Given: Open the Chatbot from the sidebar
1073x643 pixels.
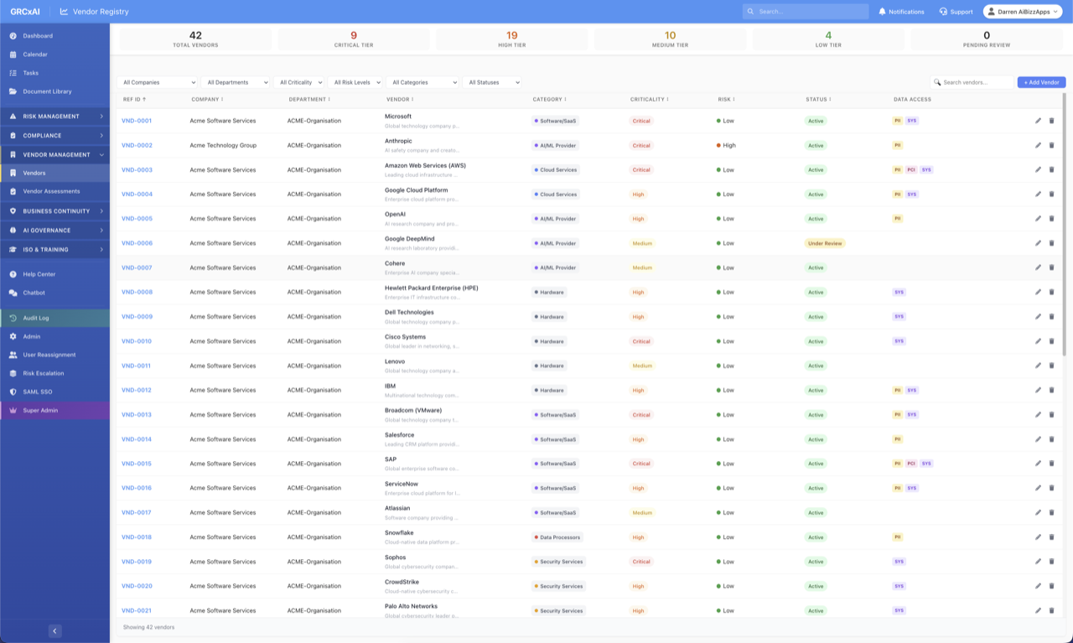Looking at the screenshot, I should (34, 293).
